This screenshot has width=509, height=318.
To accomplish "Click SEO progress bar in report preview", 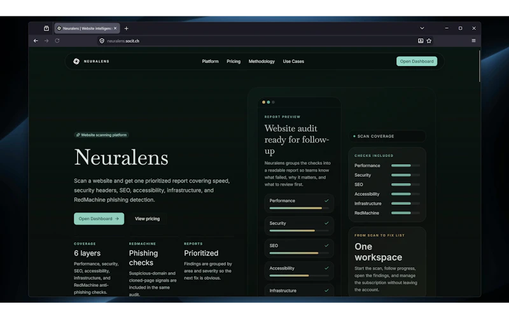I will pos(299,253).
